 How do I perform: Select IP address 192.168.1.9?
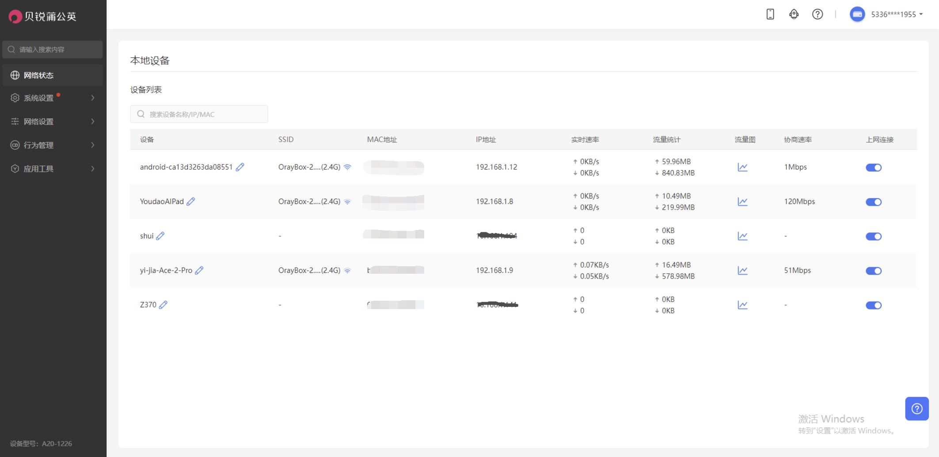494,270
